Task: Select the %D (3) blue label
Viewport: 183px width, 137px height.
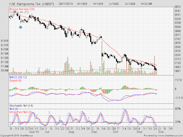Action: [14, 109]
